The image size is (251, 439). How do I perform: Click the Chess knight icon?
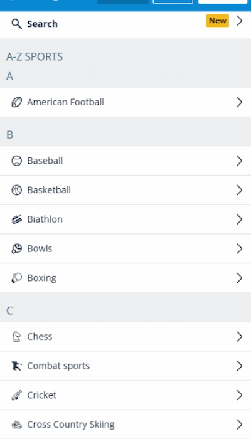pos(16,337)
